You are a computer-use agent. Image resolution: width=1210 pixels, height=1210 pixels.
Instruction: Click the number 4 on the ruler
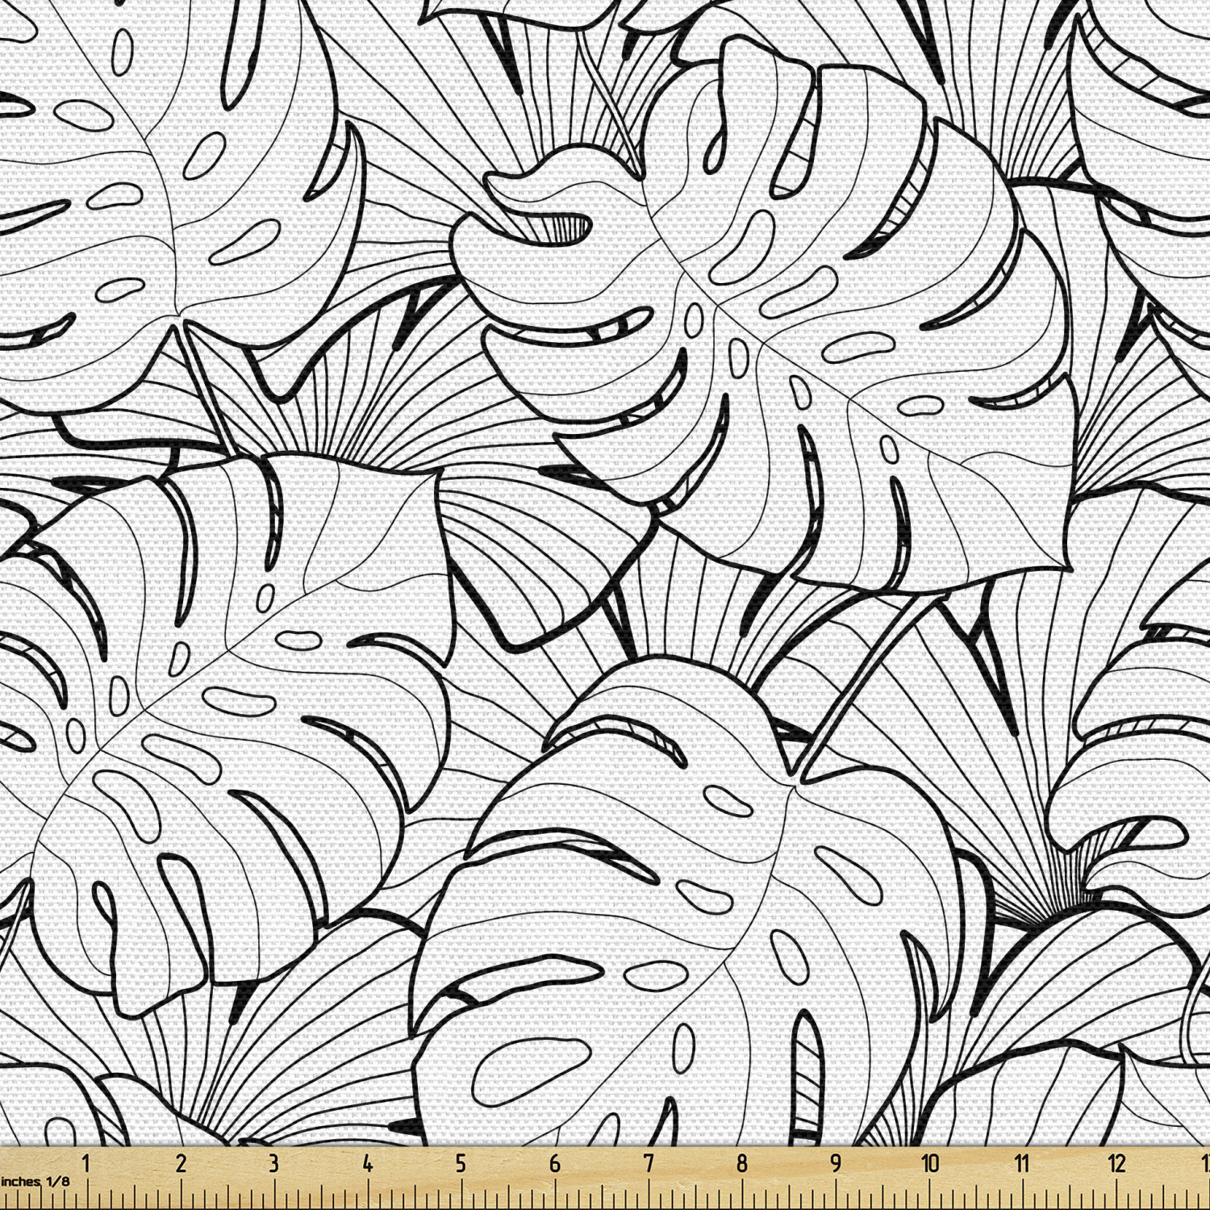(368, 1164)
